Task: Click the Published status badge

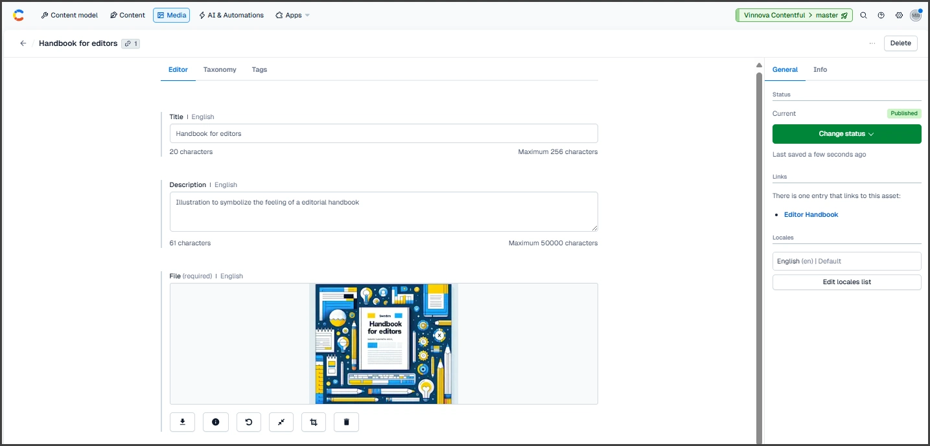Action: coord(903,113)
